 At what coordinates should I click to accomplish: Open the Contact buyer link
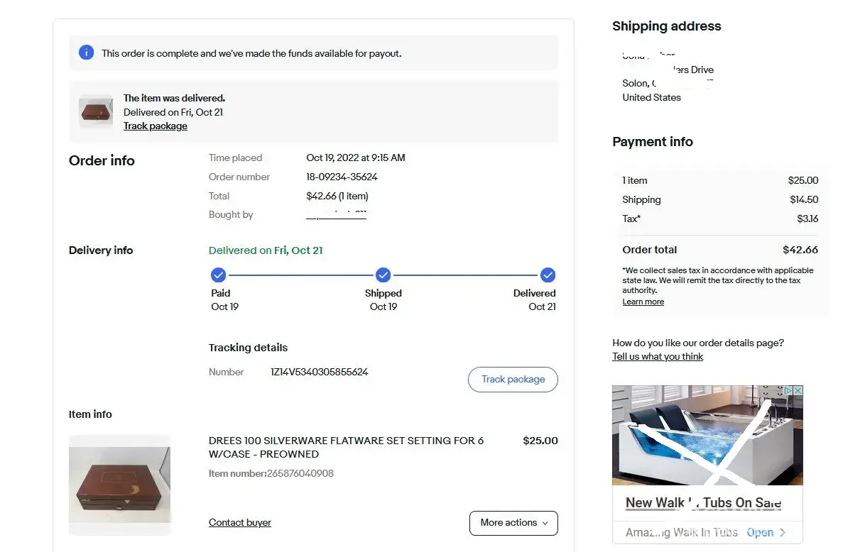coord(240,523)
